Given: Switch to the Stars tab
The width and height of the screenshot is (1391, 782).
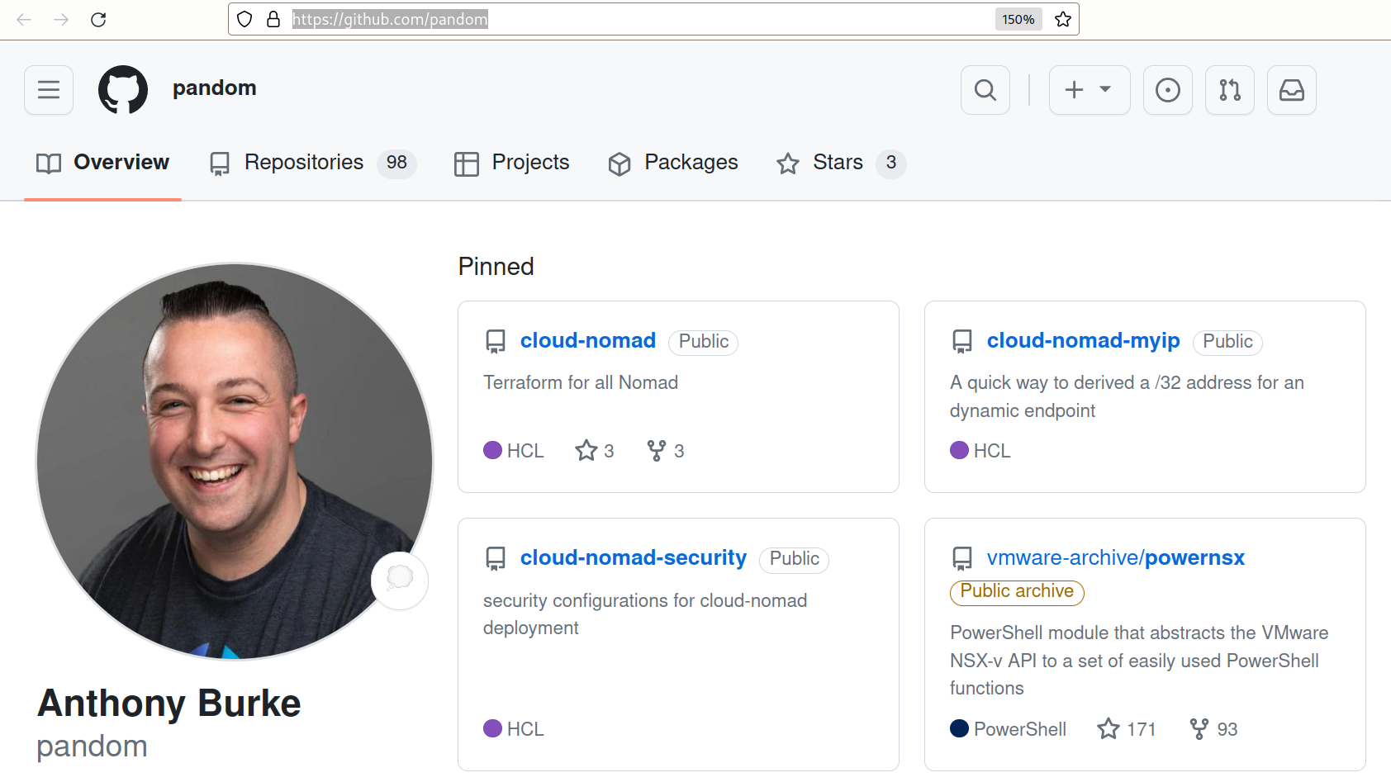Looking at the screenshot, I should (x=841, y=163).
